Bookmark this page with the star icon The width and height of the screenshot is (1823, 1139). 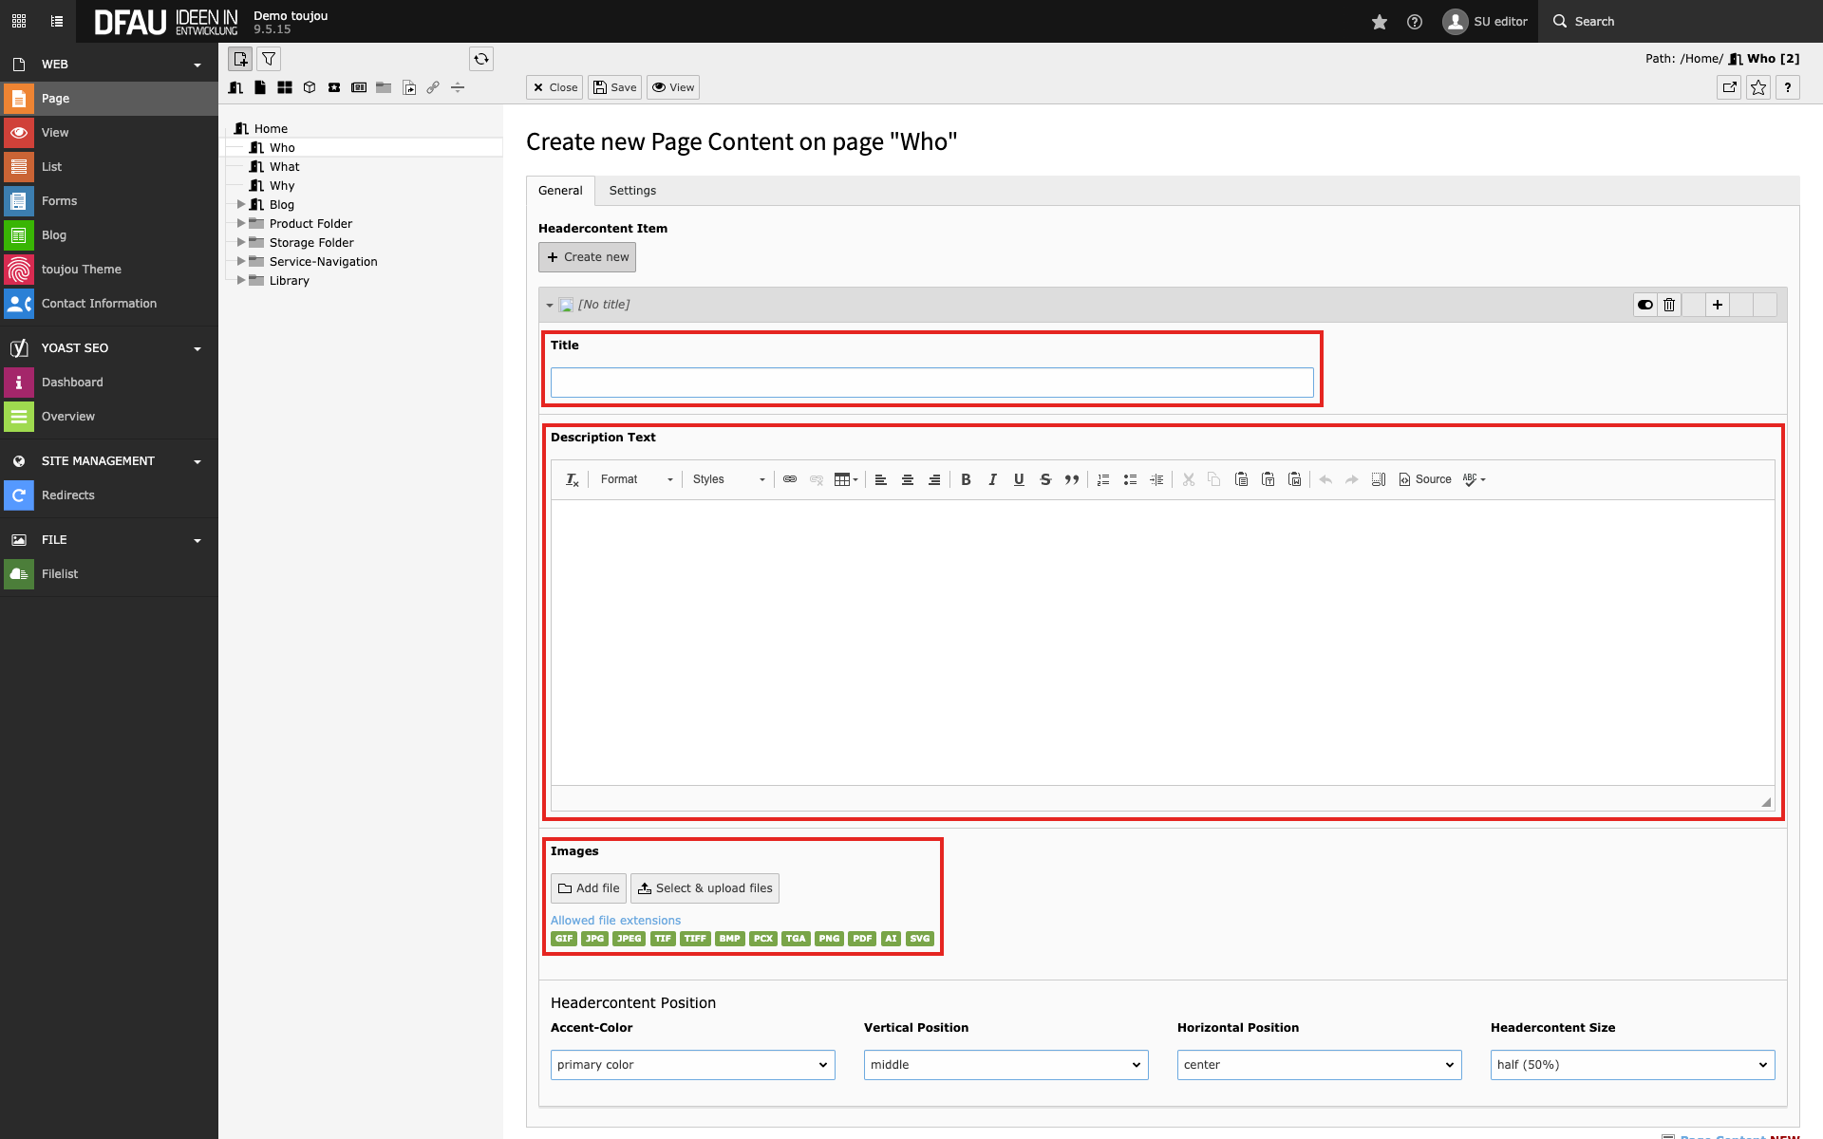tap(1758, 87)
